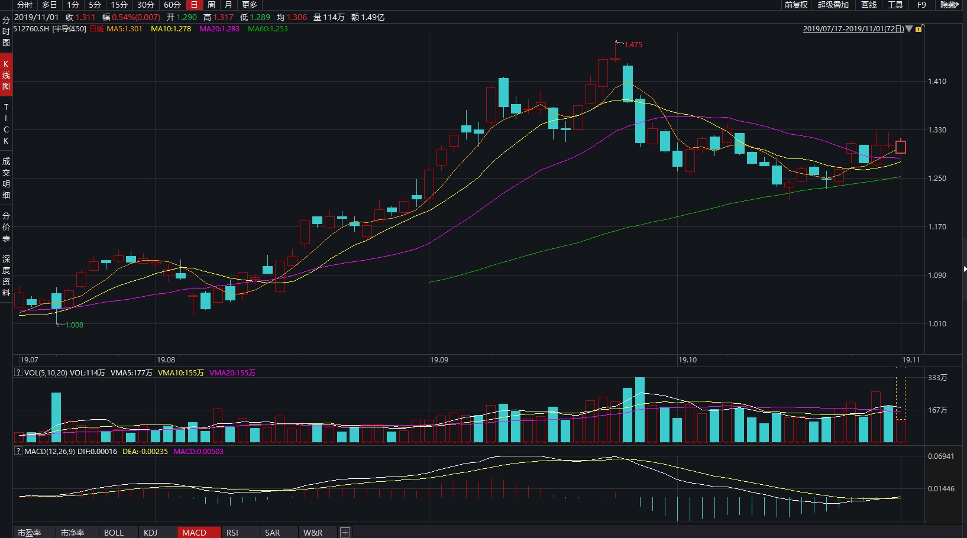Open the 前复权 price adjustment dropdown

[x=795, y=5]
